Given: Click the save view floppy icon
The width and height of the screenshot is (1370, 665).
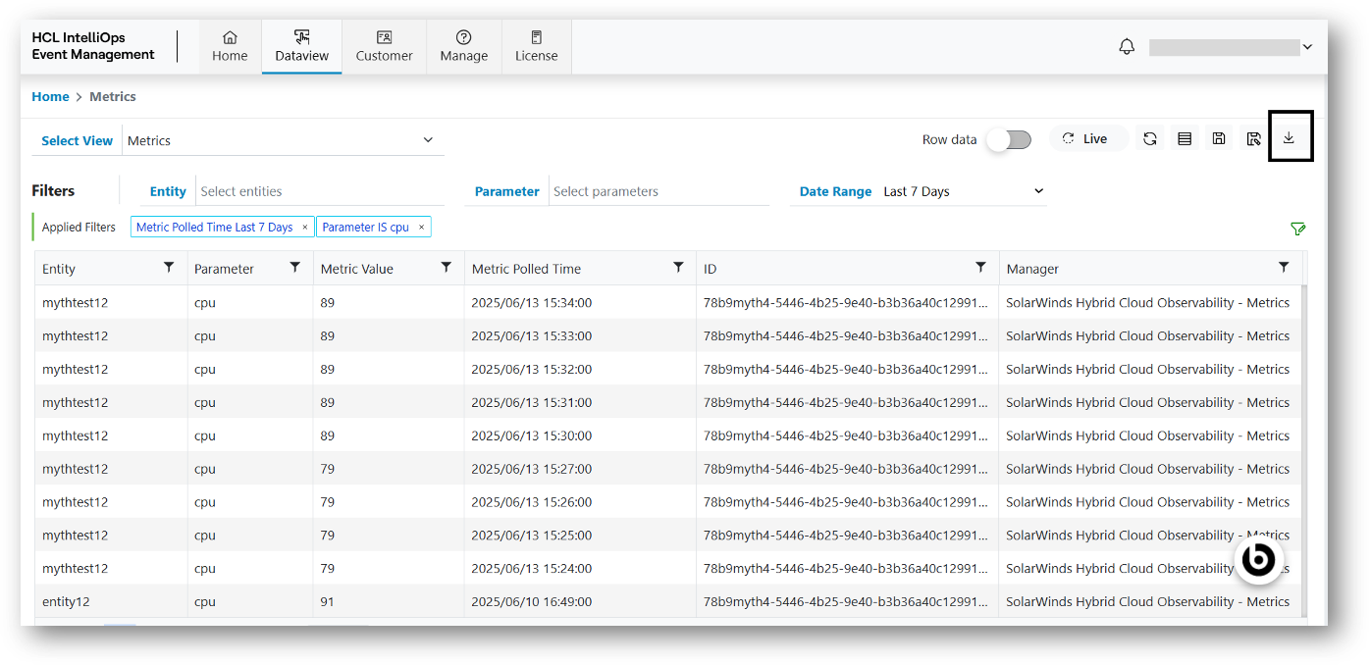Looking at the screenshot, I should [x=1219, y=139].
